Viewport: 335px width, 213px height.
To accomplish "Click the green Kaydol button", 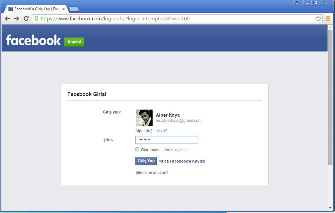I will click(74, 42).
